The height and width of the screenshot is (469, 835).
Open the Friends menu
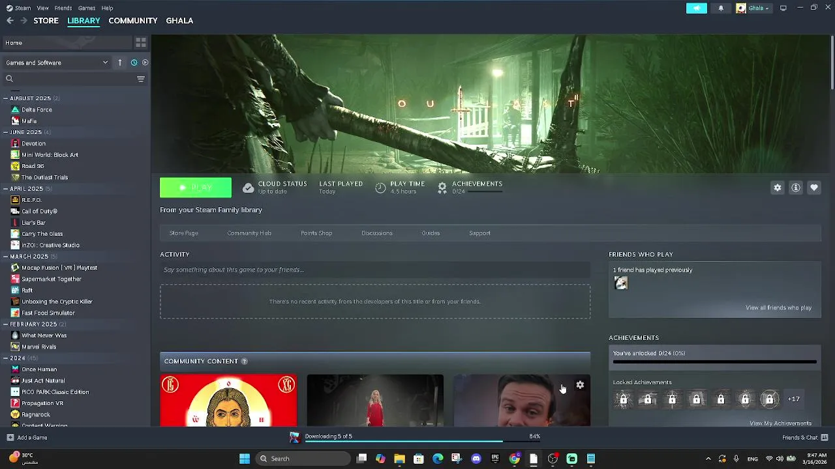[x=63, y=8]
